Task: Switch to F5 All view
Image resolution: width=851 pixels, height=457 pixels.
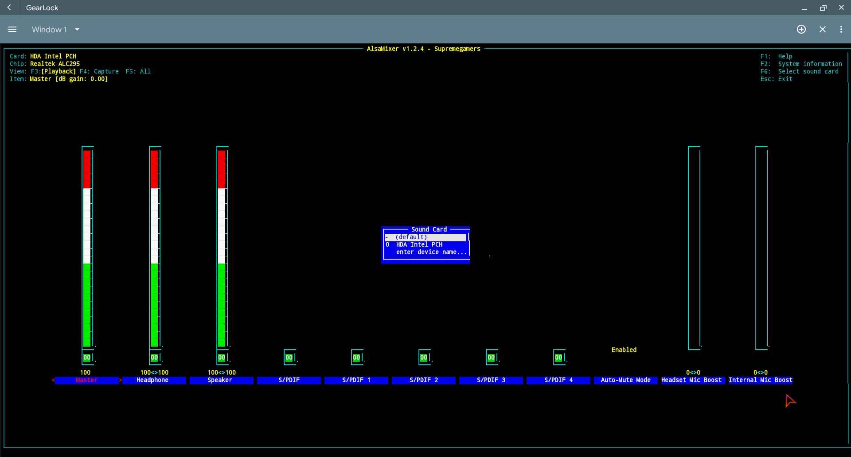Action: pos(138,71)
